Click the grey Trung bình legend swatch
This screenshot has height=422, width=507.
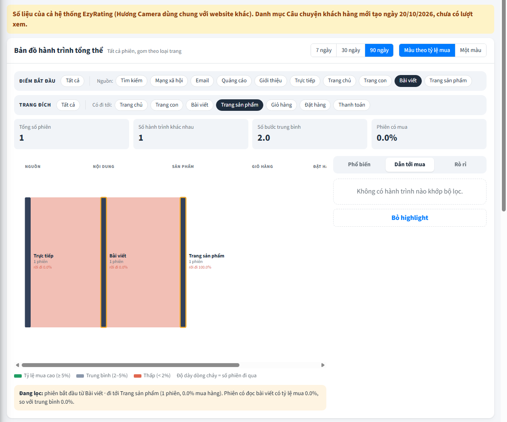[x=80, y=376]
